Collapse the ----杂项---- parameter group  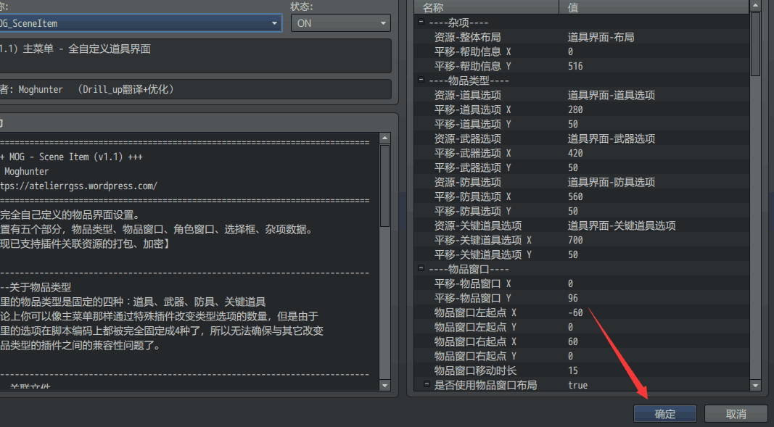[421, 22]
